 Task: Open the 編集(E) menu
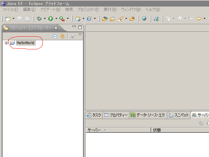point(29,9)
